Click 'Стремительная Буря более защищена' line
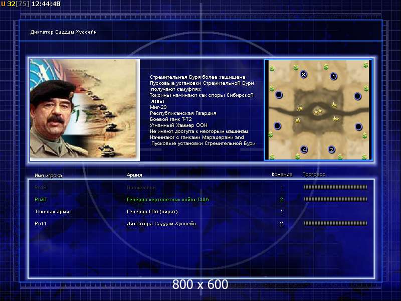Screen dimensions: 401x301 197,77
